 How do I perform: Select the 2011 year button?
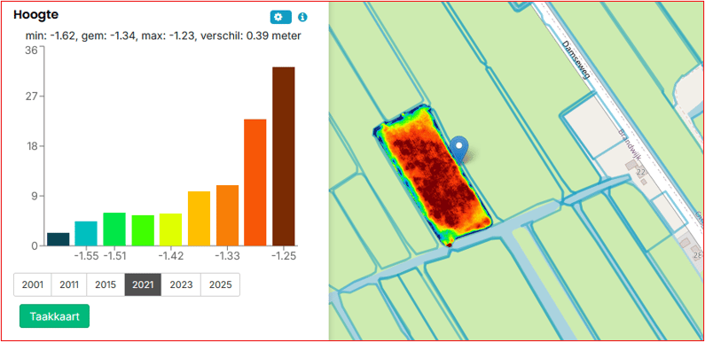[x=69, y=284]
